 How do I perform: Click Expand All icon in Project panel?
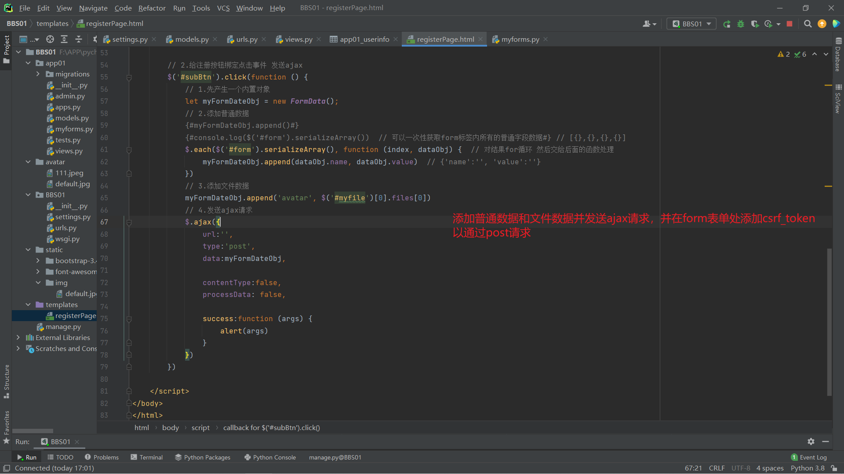pos(64,40)
